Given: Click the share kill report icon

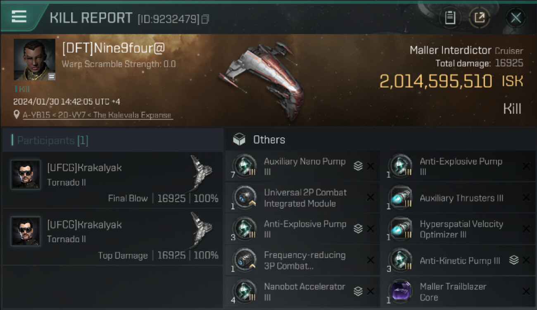Looking at the screenshot, I should point(480,18).
